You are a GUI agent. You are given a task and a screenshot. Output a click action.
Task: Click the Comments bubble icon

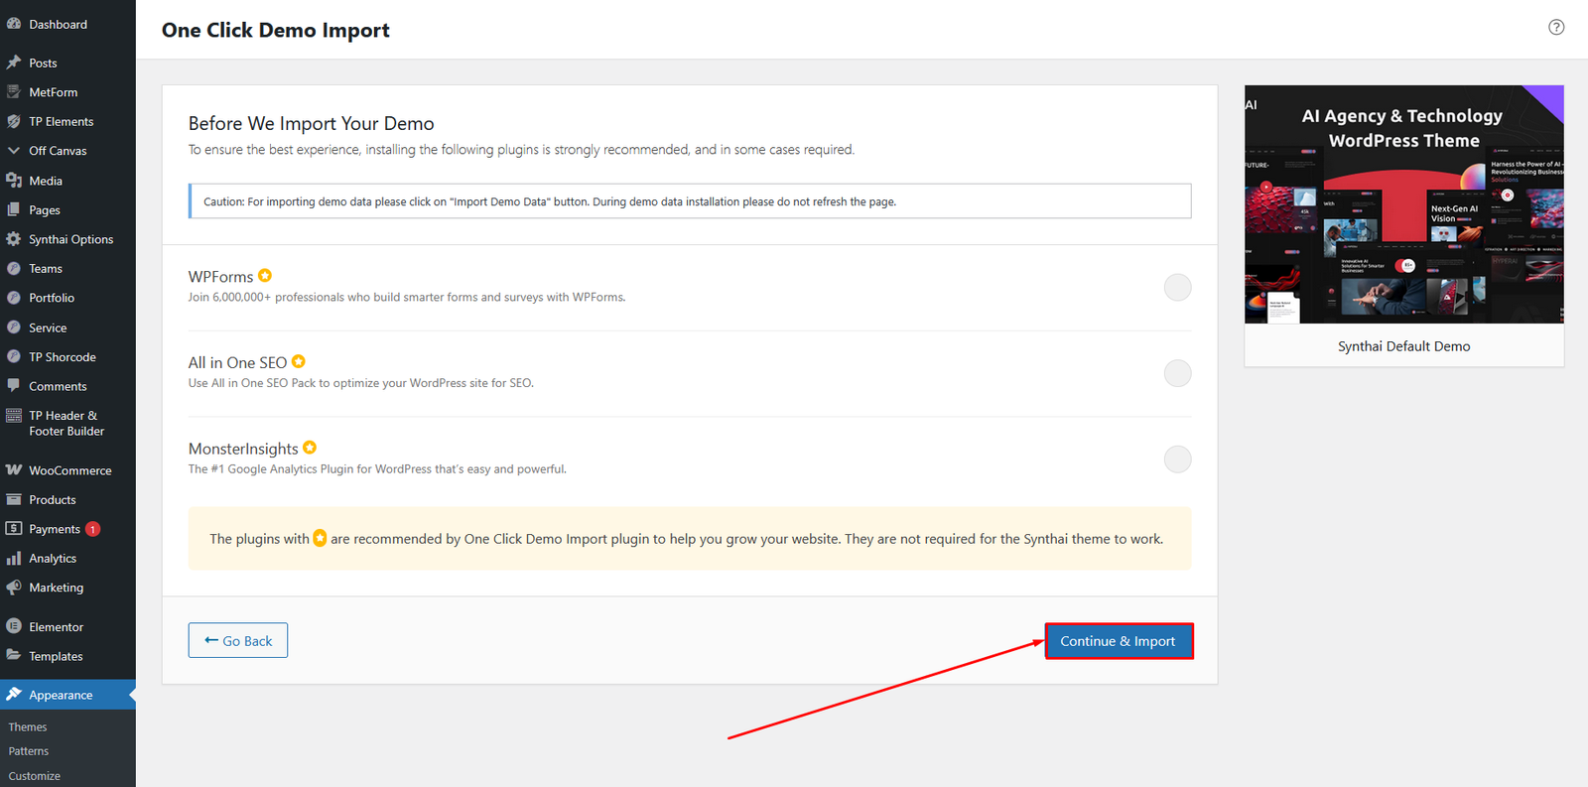14,386
